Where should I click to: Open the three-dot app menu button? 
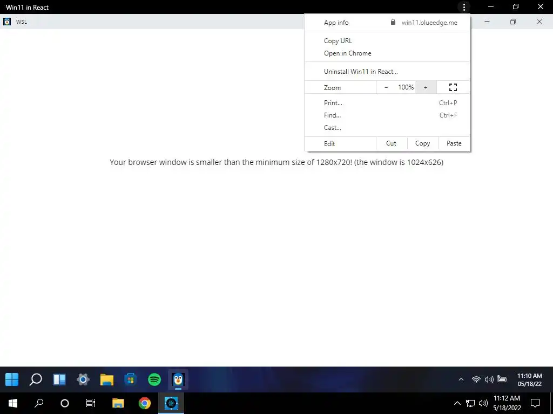(464, 6)
